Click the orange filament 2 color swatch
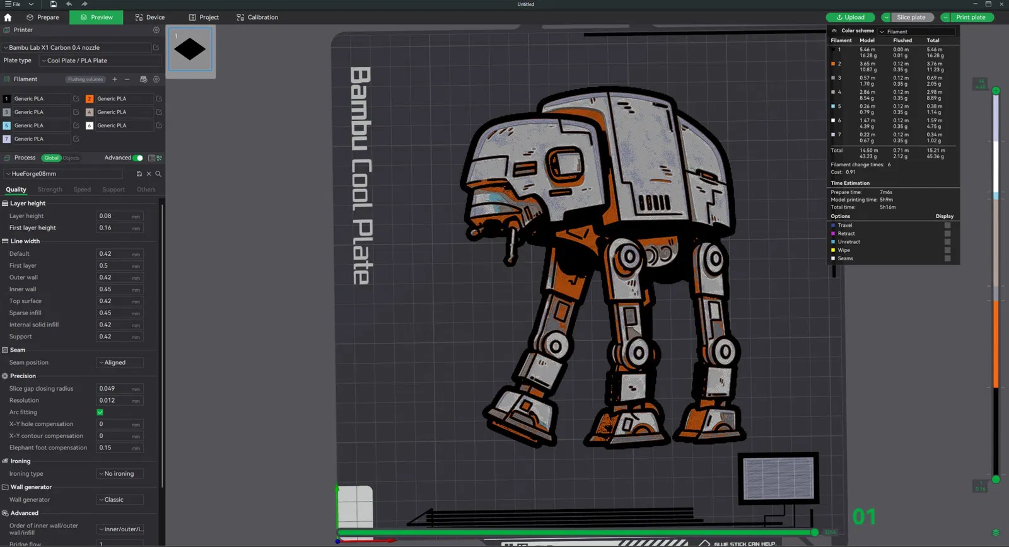Image resolution: width=1009 pixels, height=547 pixels. pyautogui.click(x=90, y=99)
